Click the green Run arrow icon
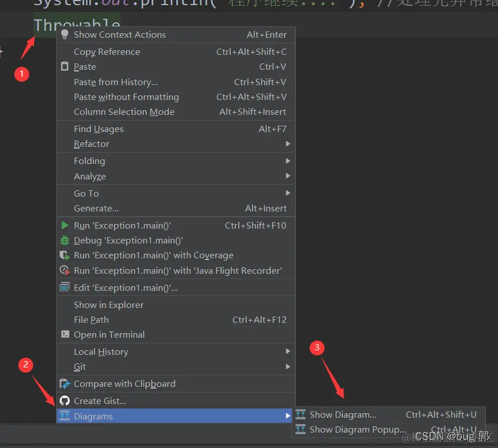The width and height of the screenshot is (498, 448). pyautogui.click(x=65, y=225)
